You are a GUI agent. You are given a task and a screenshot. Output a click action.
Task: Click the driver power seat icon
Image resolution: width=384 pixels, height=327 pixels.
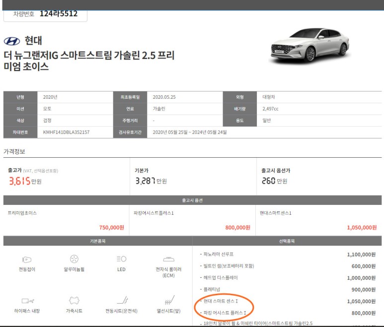pyautogui.click(x=122, y=300)
